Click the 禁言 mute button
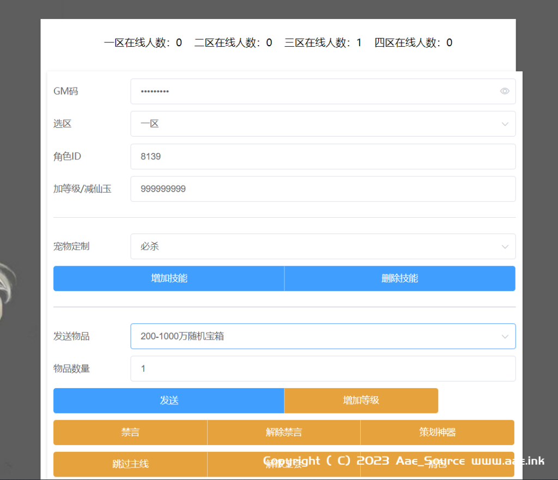Viewport: 558px width, 480px height. click(130, 433)
